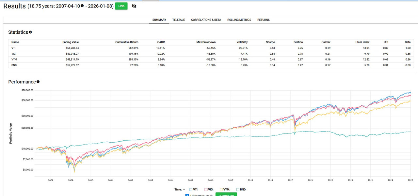Click the volatility value 5.23%
Image resolution: width=418 pixels, height=196 pixels.
click(244, 65)
